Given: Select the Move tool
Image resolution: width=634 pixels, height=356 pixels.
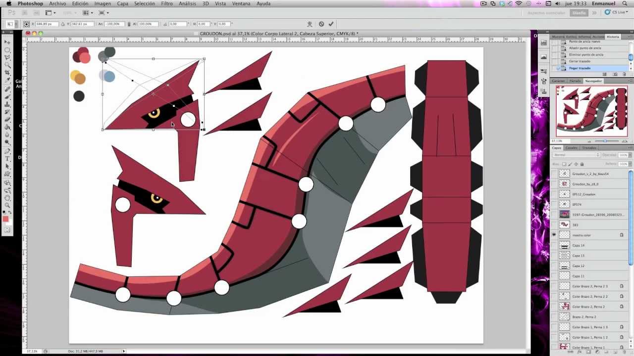Looking at the screenshot, I should pos(7,42).
